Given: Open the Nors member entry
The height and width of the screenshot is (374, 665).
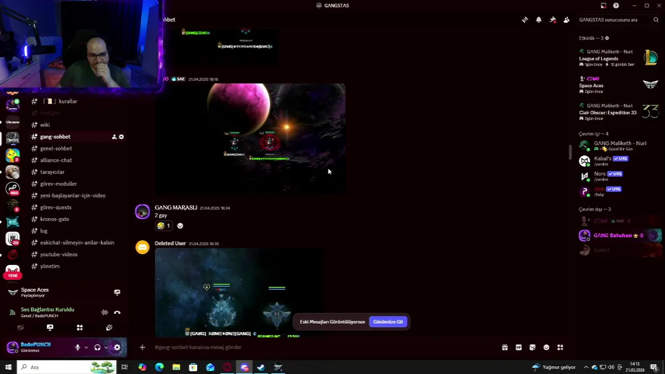Looking at the screenshot, I should (x=620, y=176).
